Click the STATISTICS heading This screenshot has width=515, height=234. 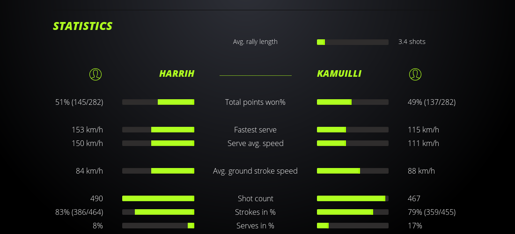tap(83, 26)
